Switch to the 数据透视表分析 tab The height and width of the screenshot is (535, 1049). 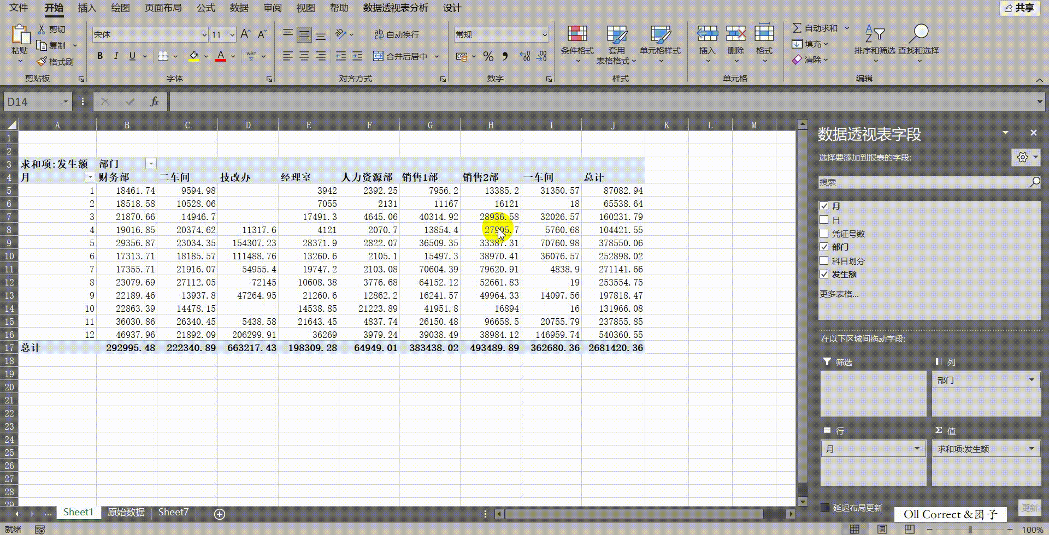tap(396, 8)
